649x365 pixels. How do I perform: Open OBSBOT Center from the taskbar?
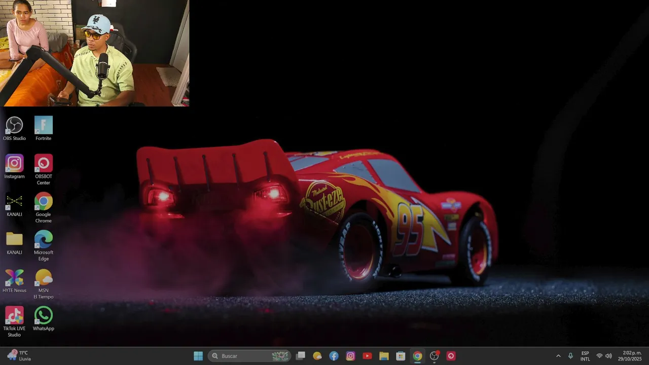click(x=451, y=356)
